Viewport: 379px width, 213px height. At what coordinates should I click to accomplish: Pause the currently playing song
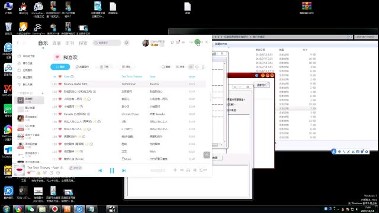pyautogui.click(x=112, y=170)
